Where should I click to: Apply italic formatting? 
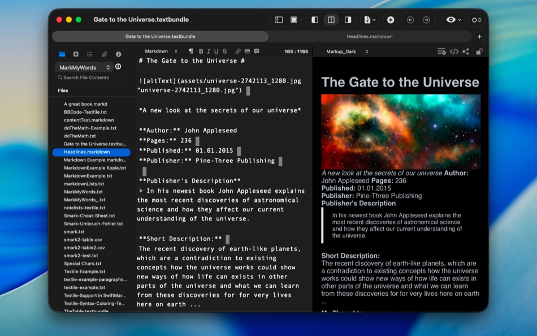pyautogui.click(x=209, y=51)
